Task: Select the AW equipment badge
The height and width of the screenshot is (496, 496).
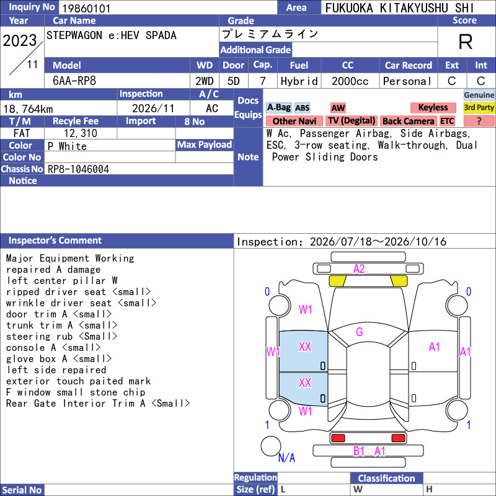Action: click(x=338, y=108)
